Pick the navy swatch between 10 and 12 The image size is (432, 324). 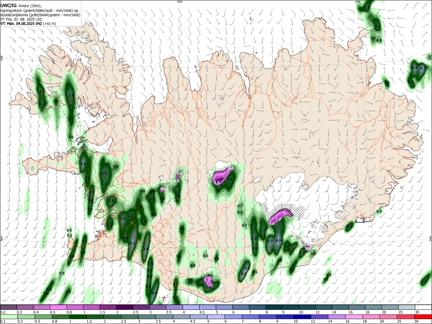301,317
